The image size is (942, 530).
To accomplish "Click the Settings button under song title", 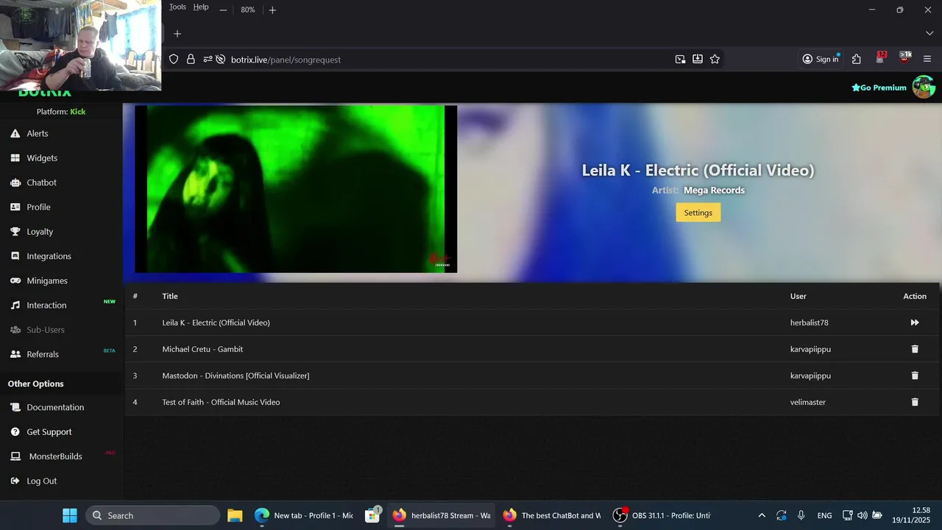I will click(x=698, y=213).
